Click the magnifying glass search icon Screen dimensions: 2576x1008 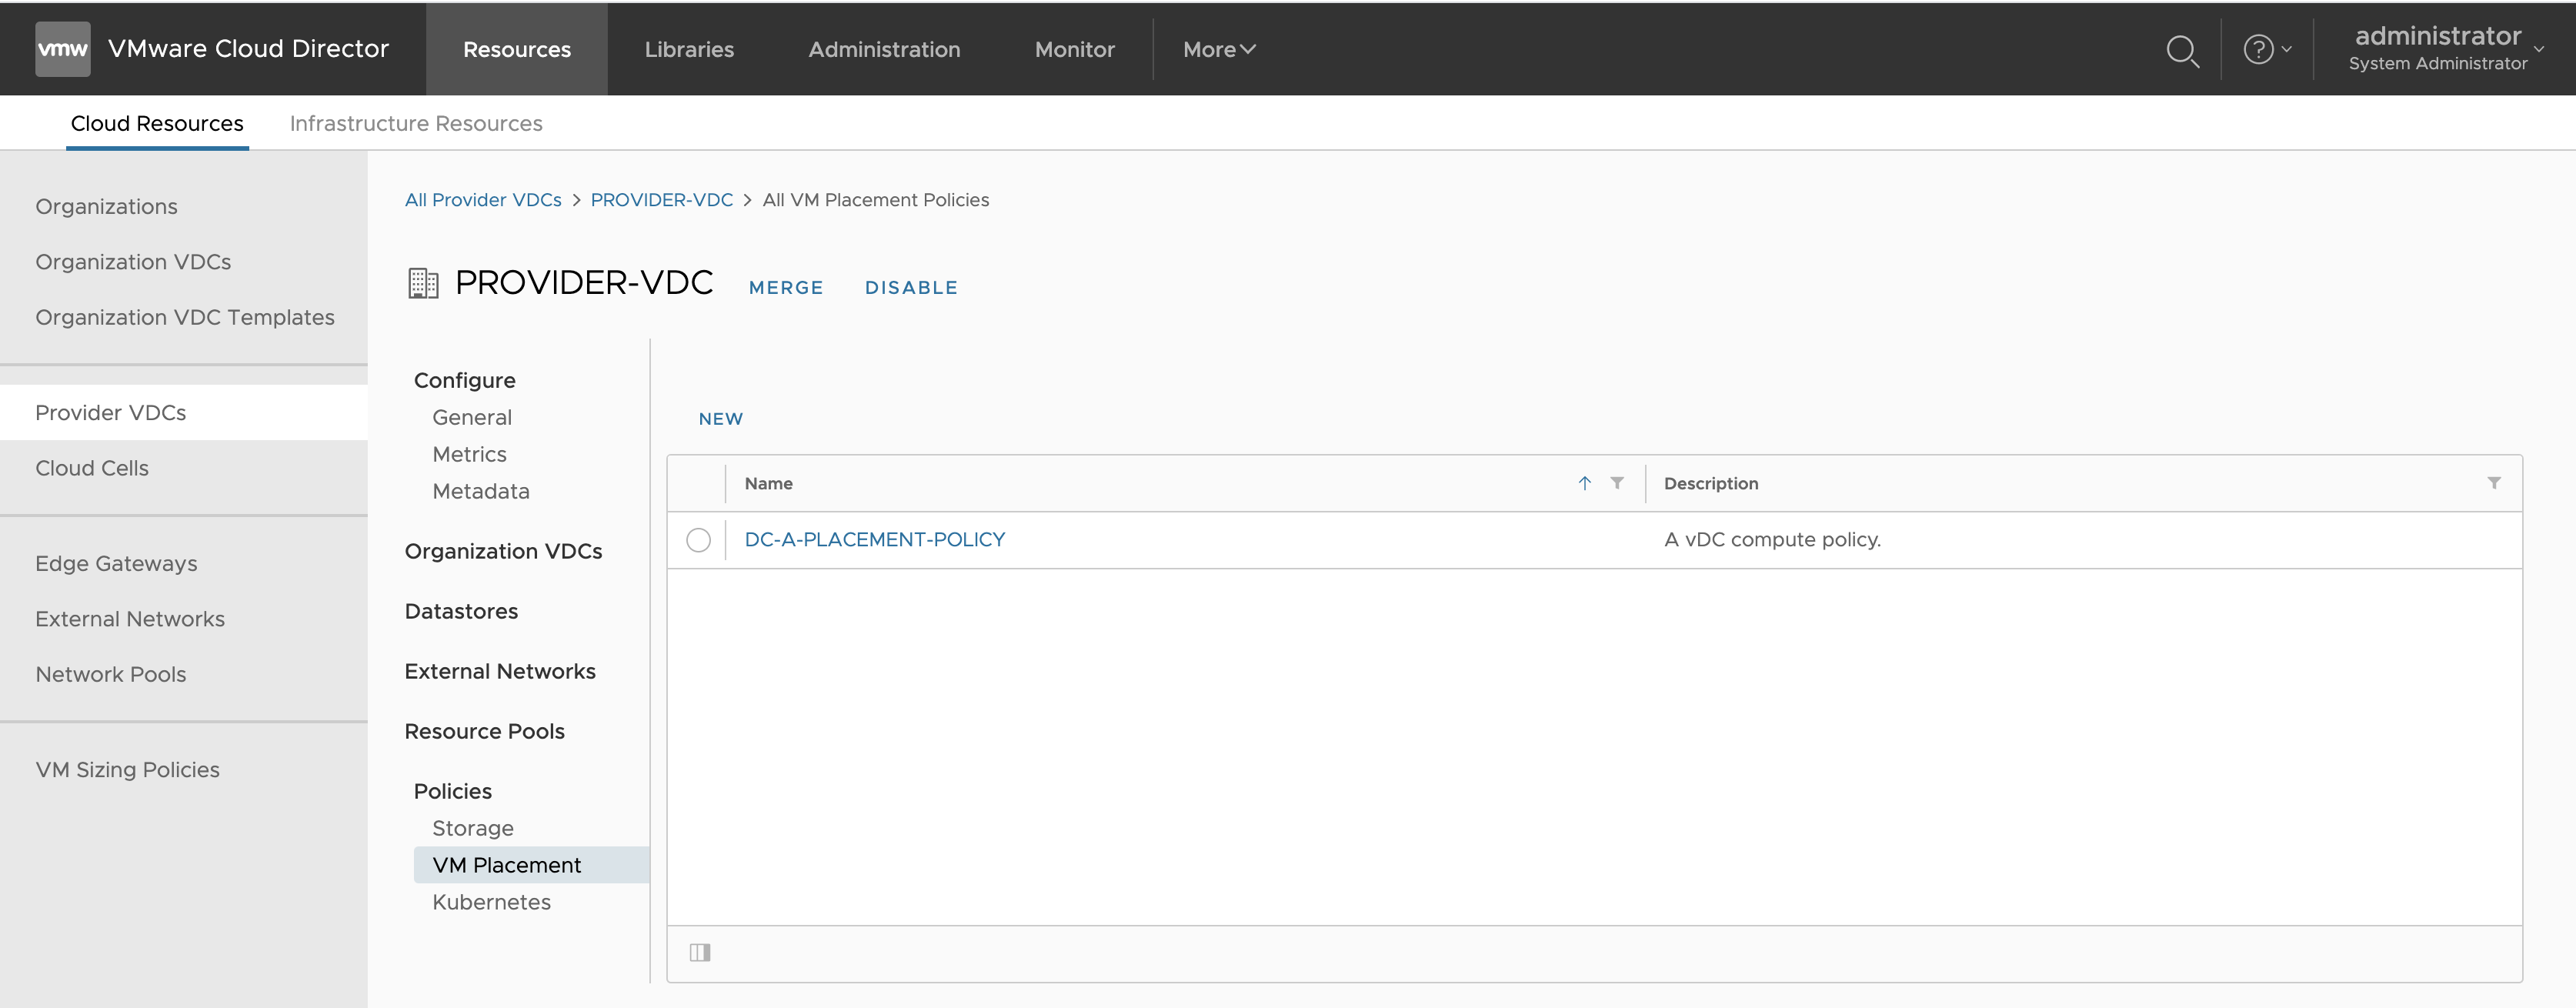(x=2181, y=50)
